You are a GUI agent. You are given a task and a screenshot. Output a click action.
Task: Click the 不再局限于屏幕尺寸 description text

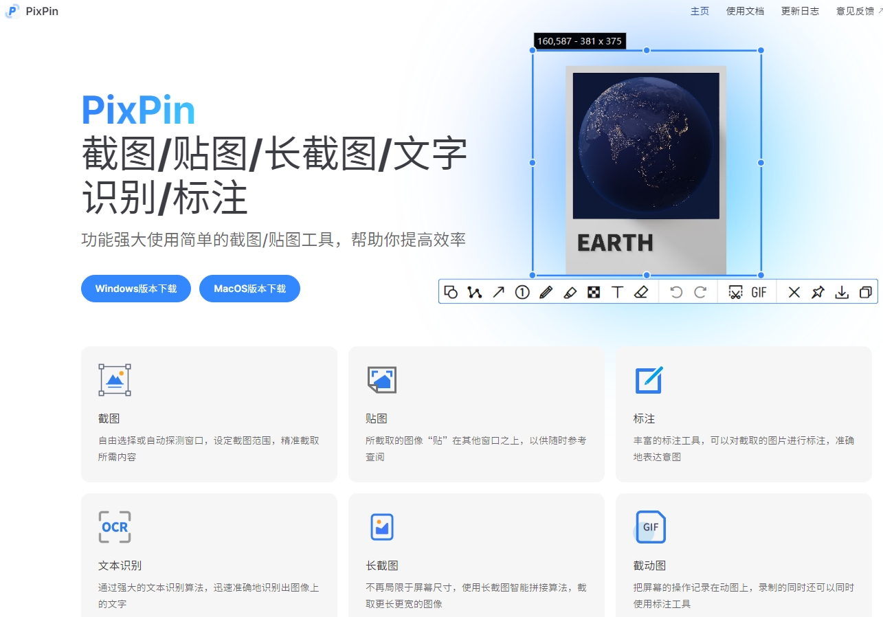tap(476, 596)
